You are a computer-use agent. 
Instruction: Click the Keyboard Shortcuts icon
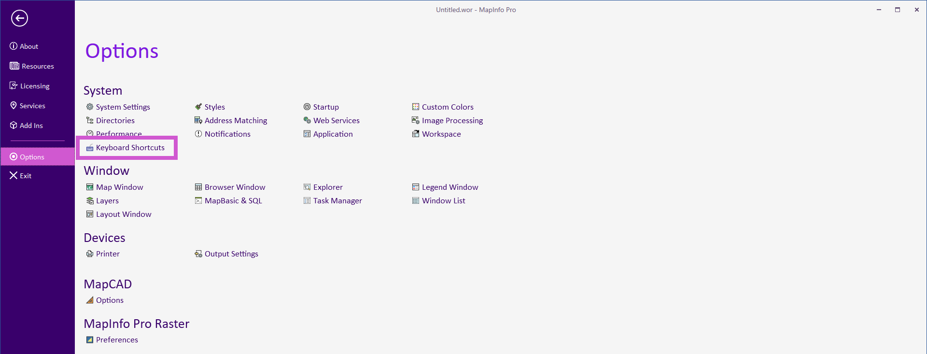(90, 148)
